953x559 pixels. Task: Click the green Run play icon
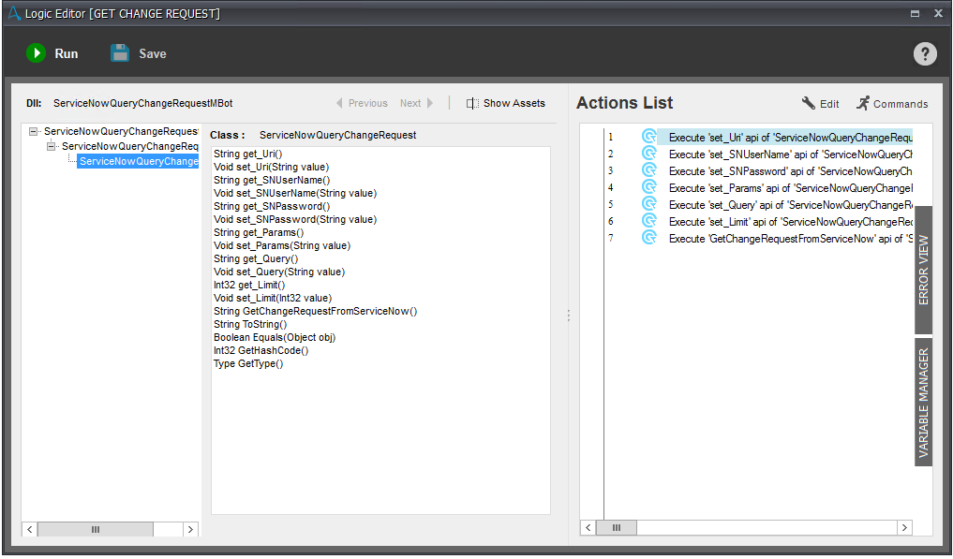click(x=36, y=53)
